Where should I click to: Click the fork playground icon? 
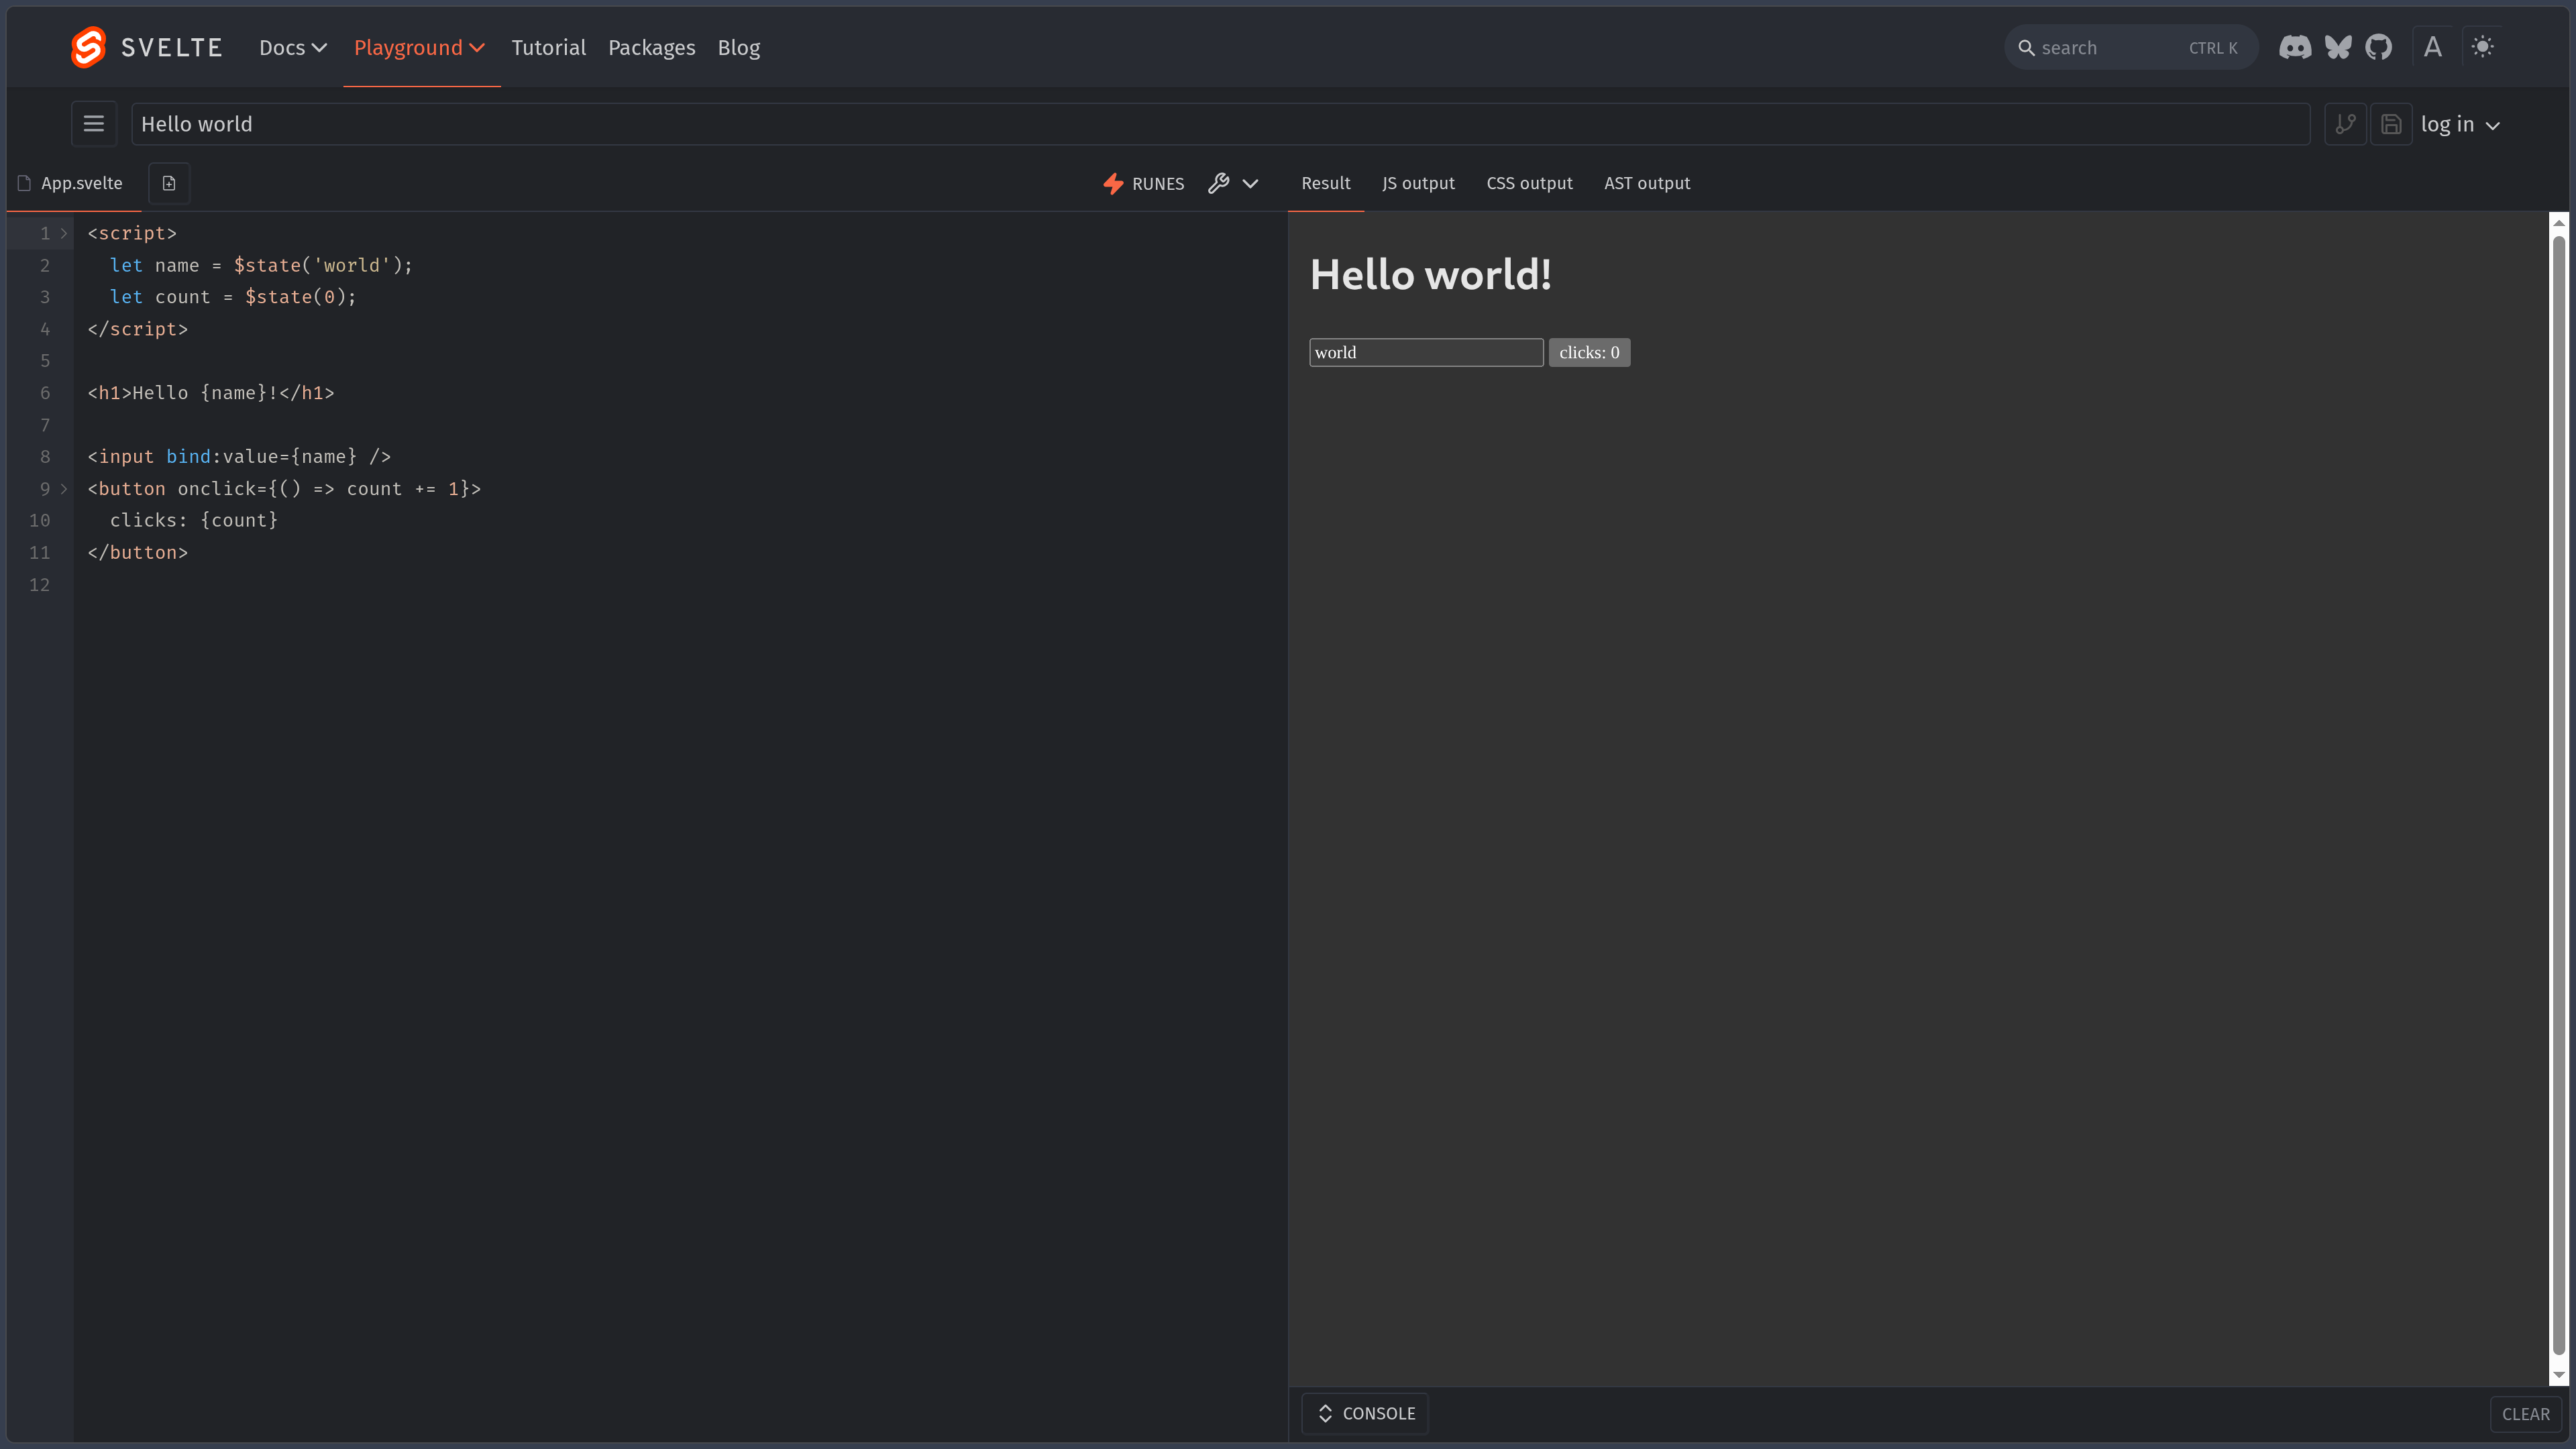click(2345, 124)
